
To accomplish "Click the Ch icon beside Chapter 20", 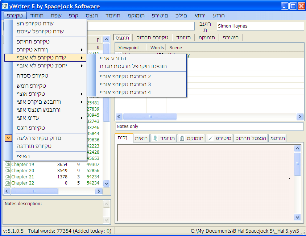I will coord(8,171).
